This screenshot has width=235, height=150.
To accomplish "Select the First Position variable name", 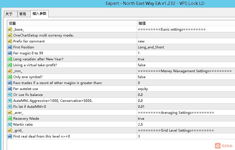I will click(23, 47).
